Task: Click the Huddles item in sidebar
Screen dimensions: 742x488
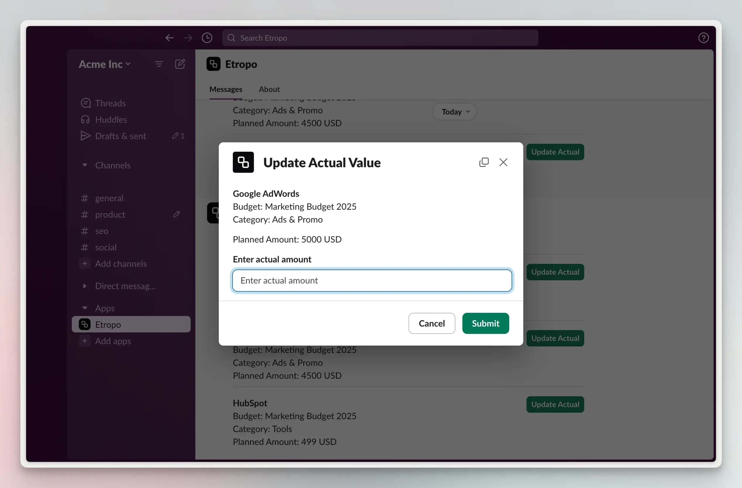Action: (x=111, y=119)
